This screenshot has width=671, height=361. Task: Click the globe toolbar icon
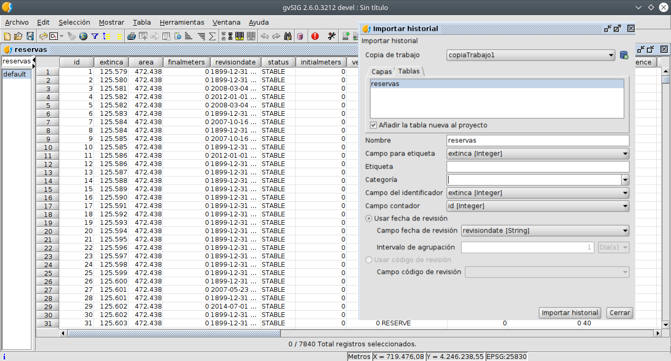83,36
